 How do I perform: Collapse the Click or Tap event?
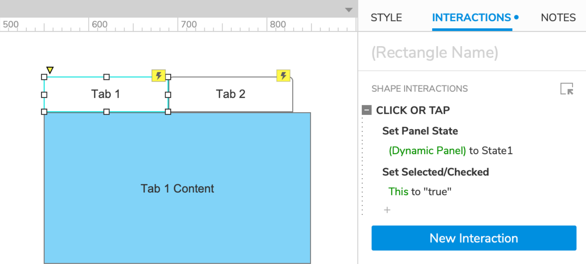(x=366, y=110)
